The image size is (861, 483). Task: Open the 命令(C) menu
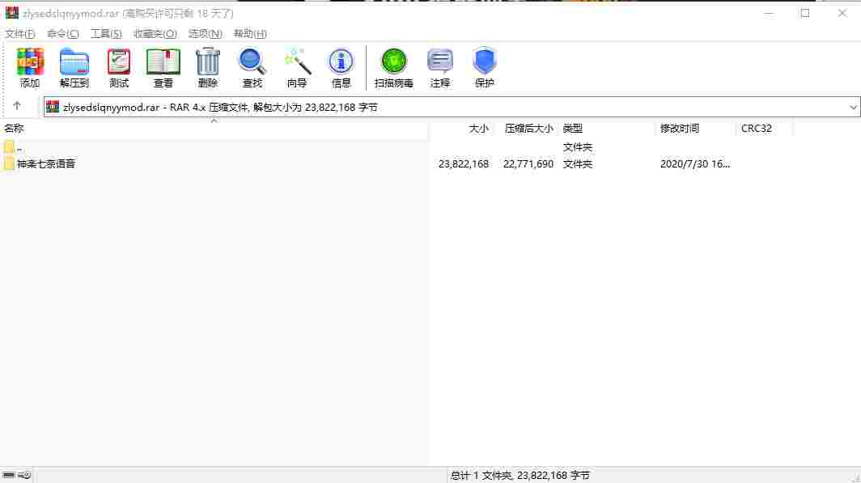(62, 34)
